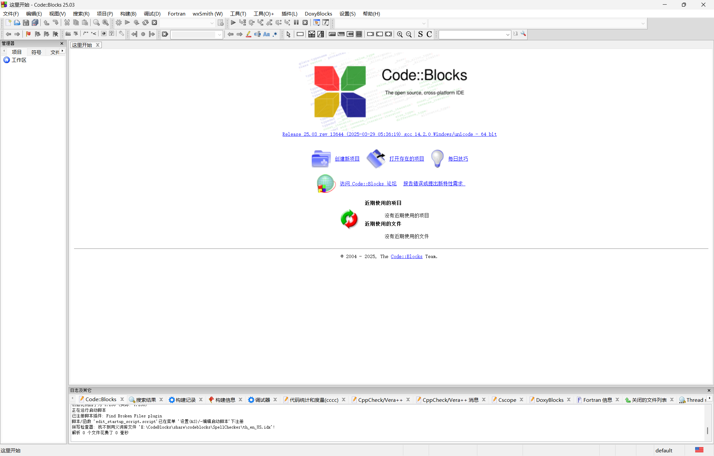The height and width of the screenshot is (456, 714).
Task: Toggle bookmark with the red flag icon
Action: [x=28, y=34]
